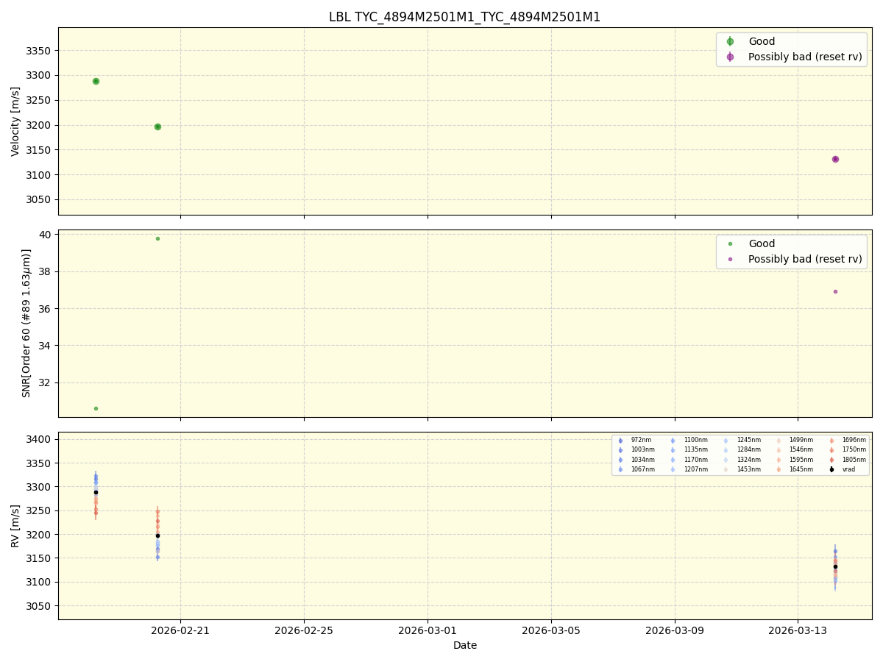Click the 1245nm legend marker icon
The height and width of the screenshot is (662, 883).
726,440
